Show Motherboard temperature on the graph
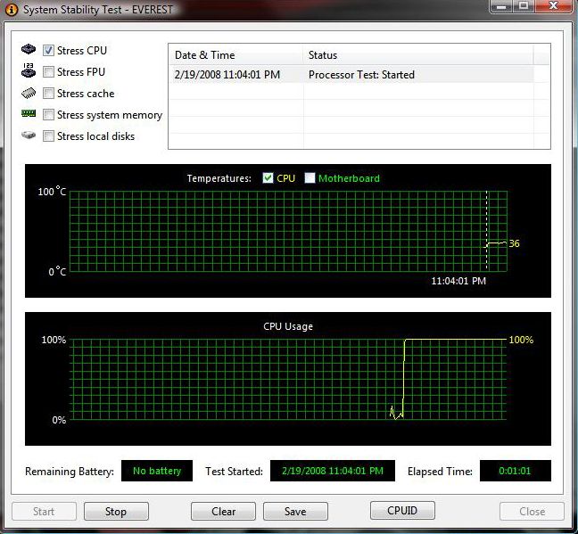The image size is (578, 534). coord(310,178)
